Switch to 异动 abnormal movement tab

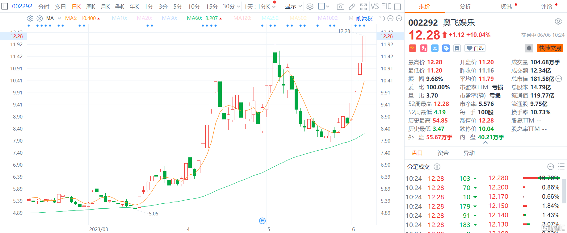tap(469, 153)
